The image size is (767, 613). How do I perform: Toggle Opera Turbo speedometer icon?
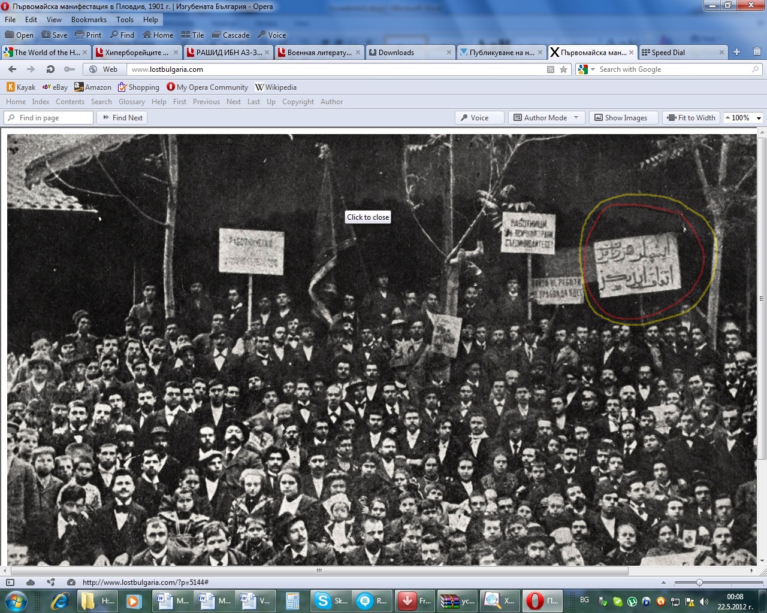[71, 582]
